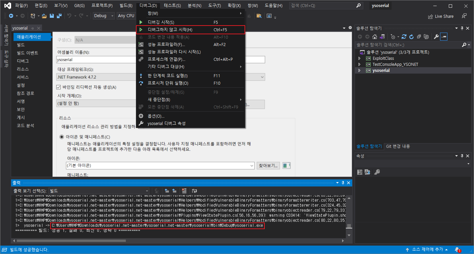Screen dimensions: 474x254
Task: Click the Alphabetical sort icon in Properties panel
Action: [x=367, y=172]
